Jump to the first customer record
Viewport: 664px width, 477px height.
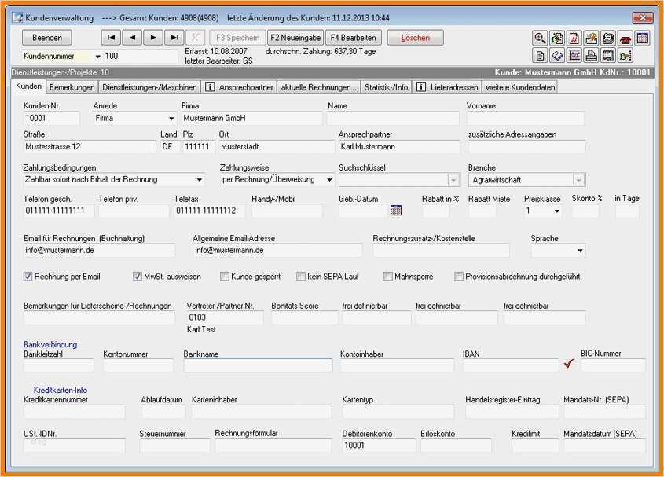pyautogui.click(x=112, y=37)
